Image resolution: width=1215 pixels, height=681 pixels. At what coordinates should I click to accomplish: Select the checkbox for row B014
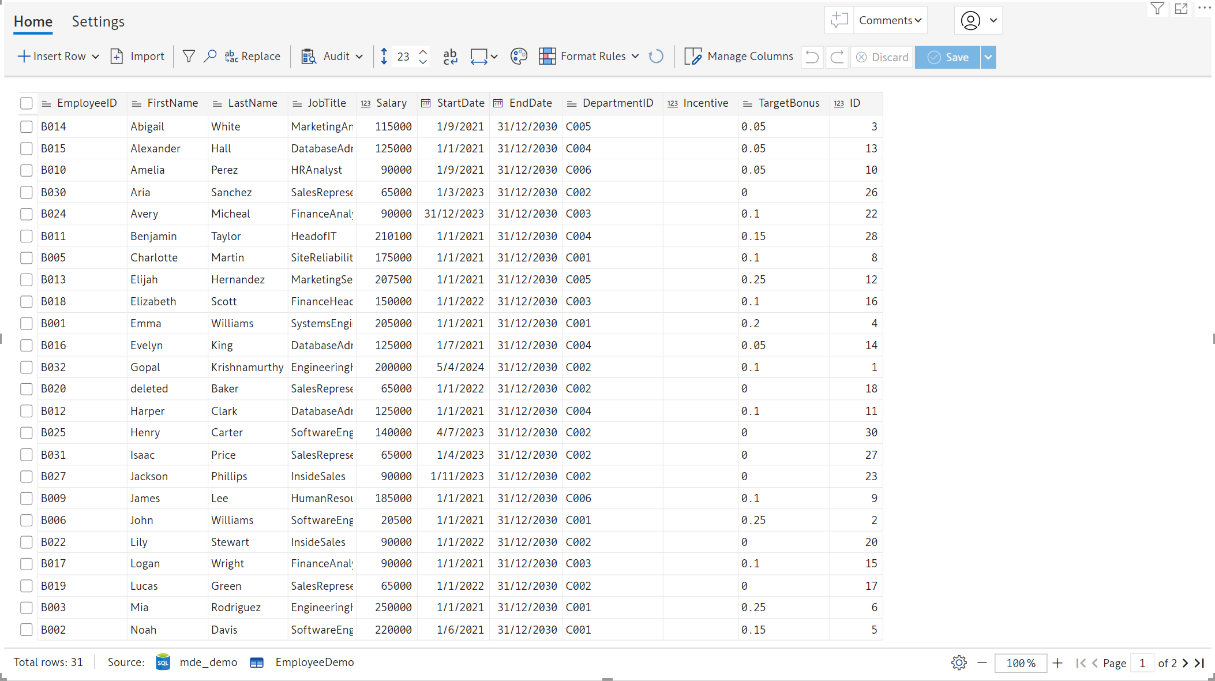27,126
